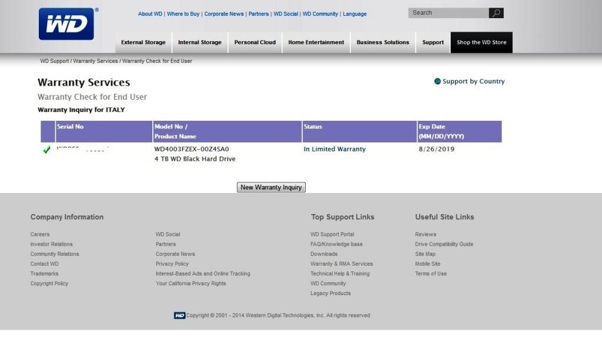
Task: Select the expiration date 8/26/2019
Action: [x=437, y=149]
